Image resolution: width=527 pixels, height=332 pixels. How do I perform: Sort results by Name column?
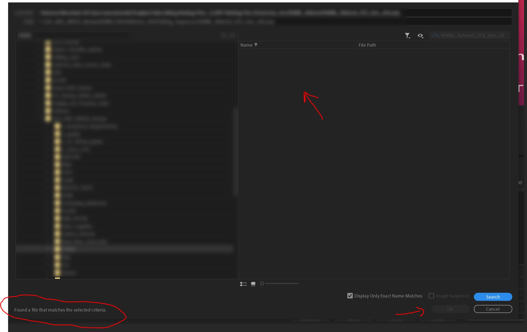(246, 45)
